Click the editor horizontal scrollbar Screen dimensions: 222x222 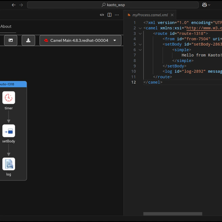pos(173,214)
